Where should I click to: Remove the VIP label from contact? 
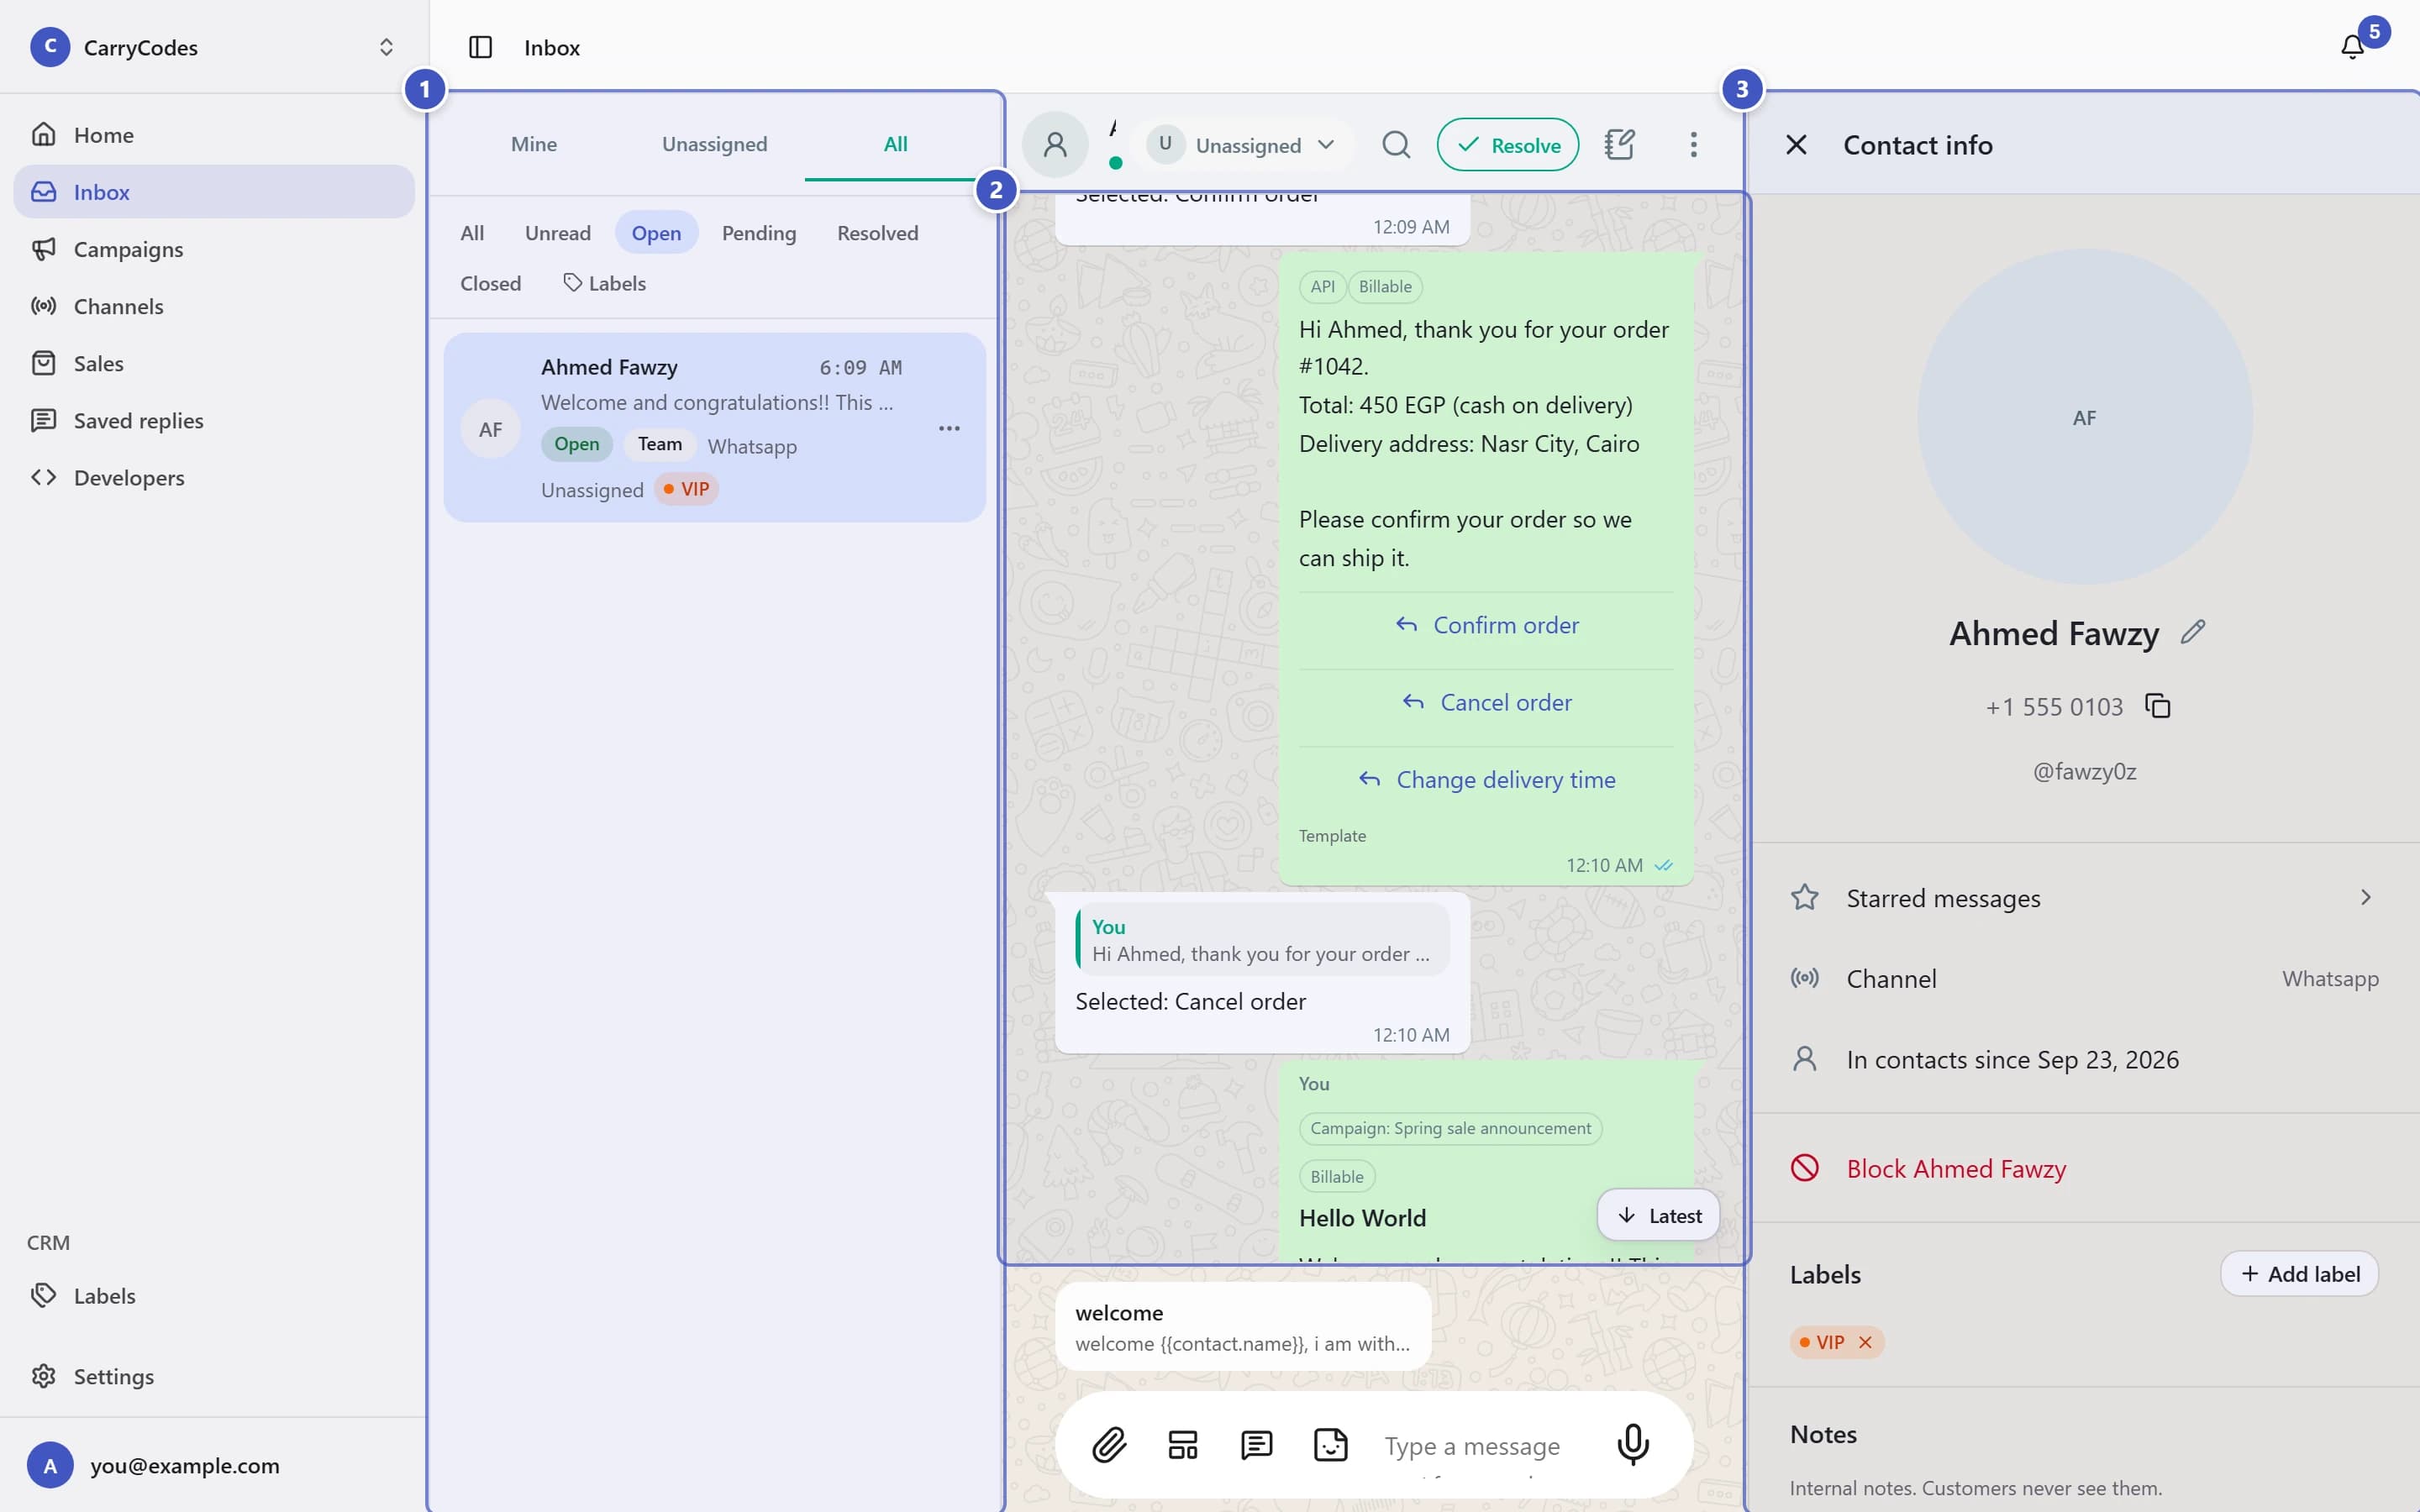click(x=1865, y=1342)
